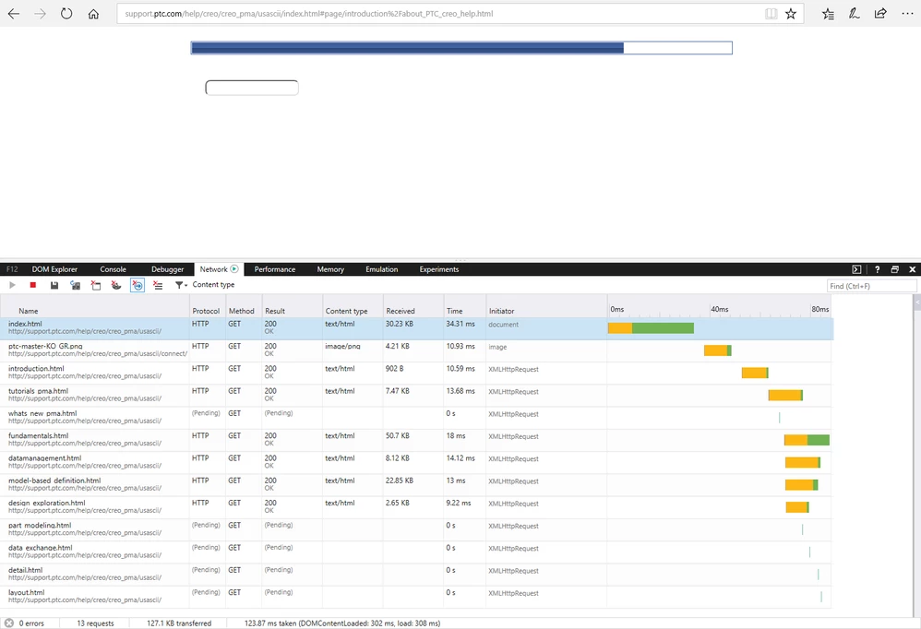This screenshot has height=629, width=921.
Task: Select index.html request row
Action: (416, 328)
